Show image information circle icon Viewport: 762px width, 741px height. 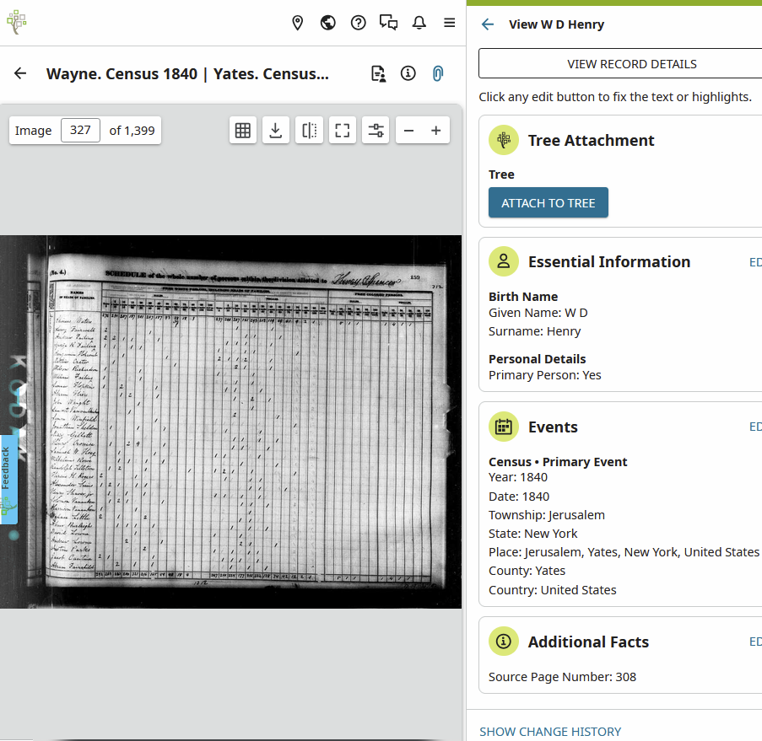408,73
